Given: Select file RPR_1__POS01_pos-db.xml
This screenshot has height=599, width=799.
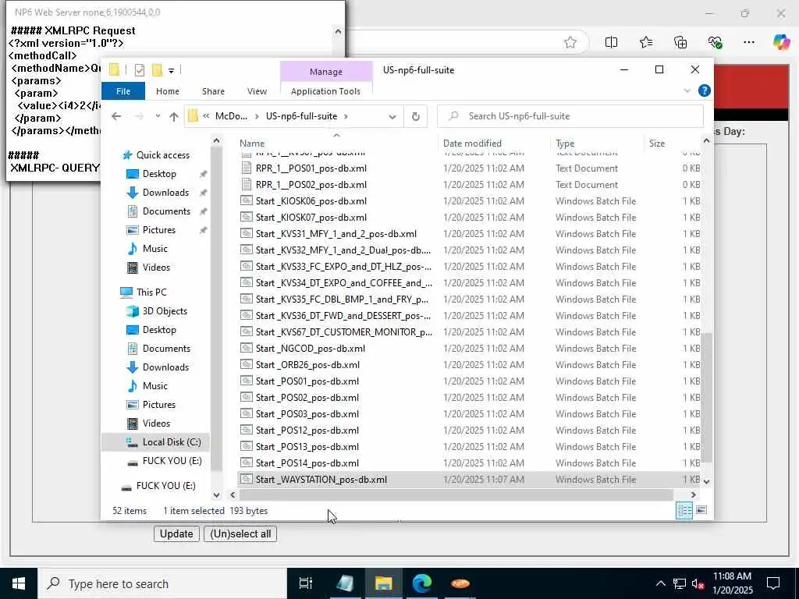Looking at the screenshot, I should click(x=311, y=168).
